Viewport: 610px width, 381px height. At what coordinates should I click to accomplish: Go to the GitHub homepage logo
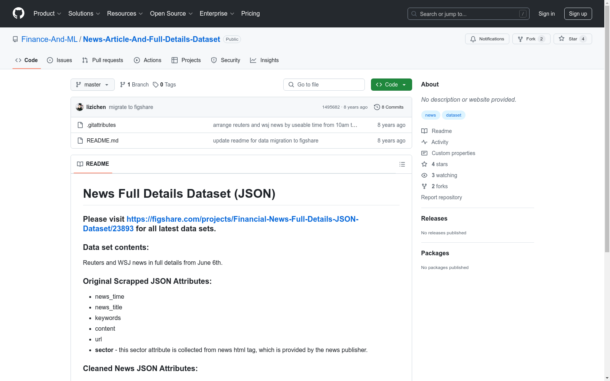pyautogui.click(x=18, y=13)
